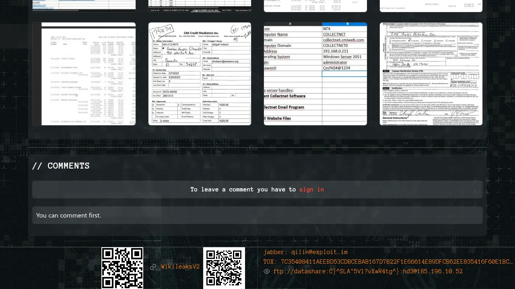515x289 pixels.
Task: Open the second partially visible top-row thumbnail
Action: pyautogui.click(x=200, y=6)
